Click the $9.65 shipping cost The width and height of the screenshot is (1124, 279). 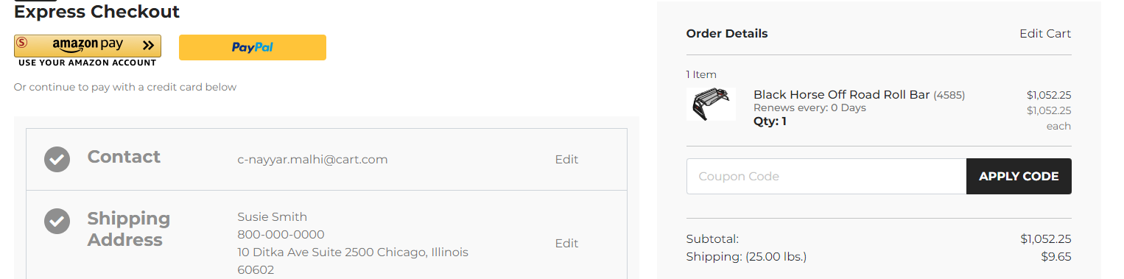[x=1055, y=256]
